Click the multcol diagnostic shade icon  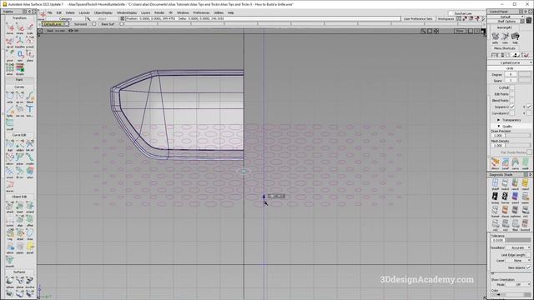click(x=505, y=183)
